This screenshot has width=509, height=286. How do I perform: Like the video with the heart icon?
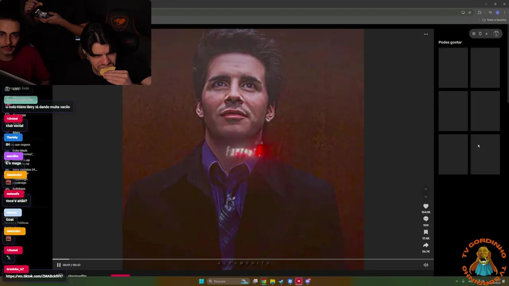tap(426, 206)
